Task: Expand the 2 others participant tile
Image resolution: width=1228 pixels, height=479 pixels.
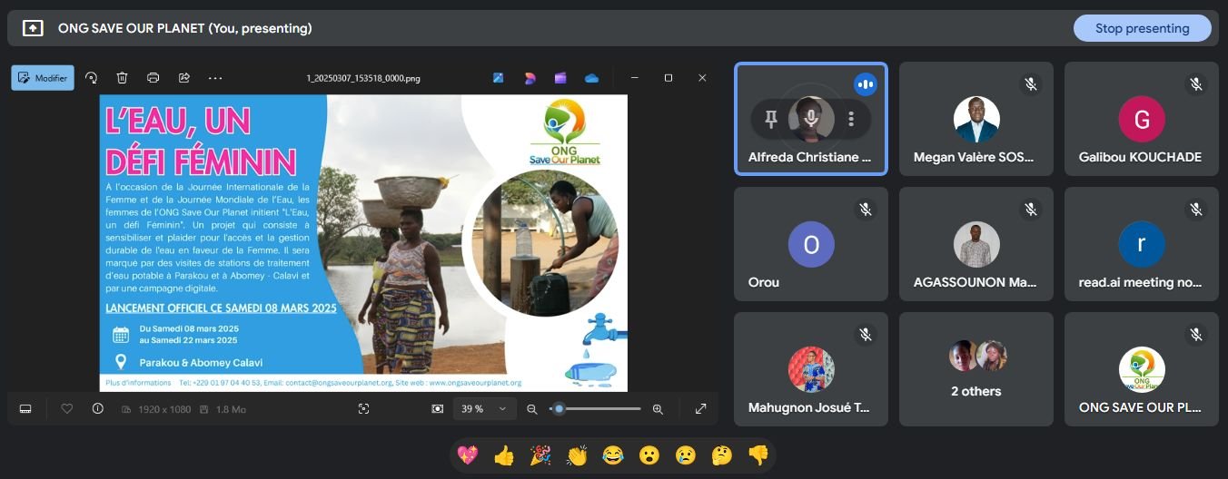Action: pos(976,369)
